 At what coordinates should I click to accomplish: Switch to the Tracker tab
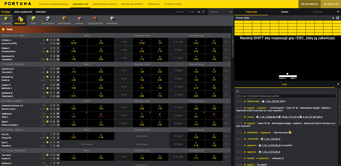click(x=284, y=12)
